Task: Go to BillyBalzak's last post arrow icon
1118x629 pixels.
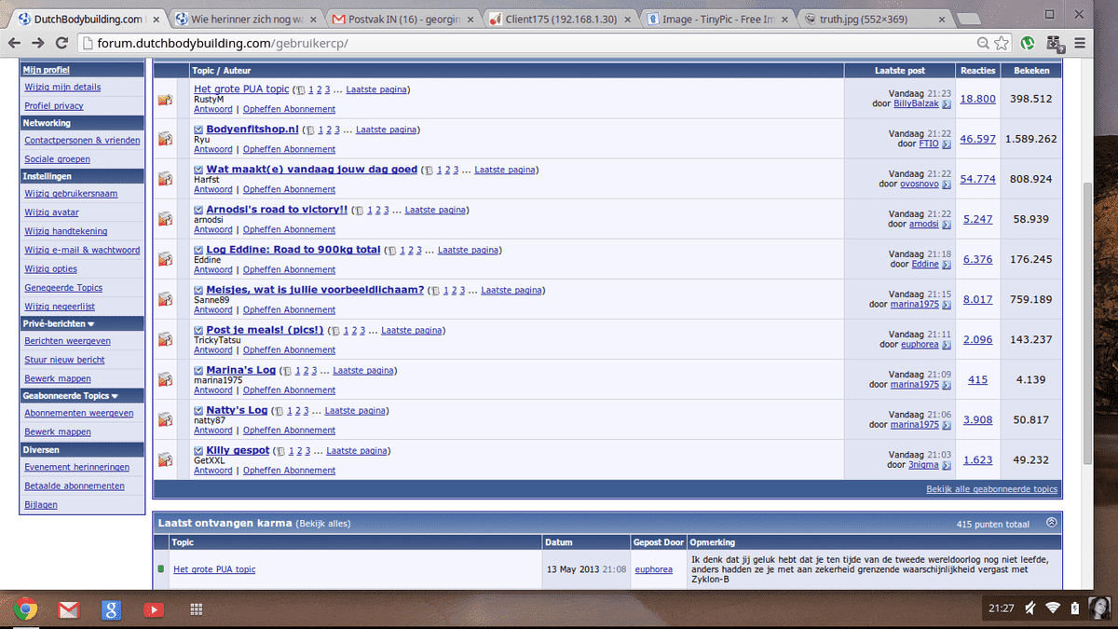Action: click(947, 103)
